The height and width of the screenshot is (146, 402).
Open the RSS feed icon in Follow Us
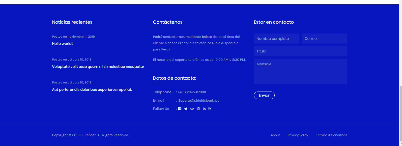[x=210, y=109]
